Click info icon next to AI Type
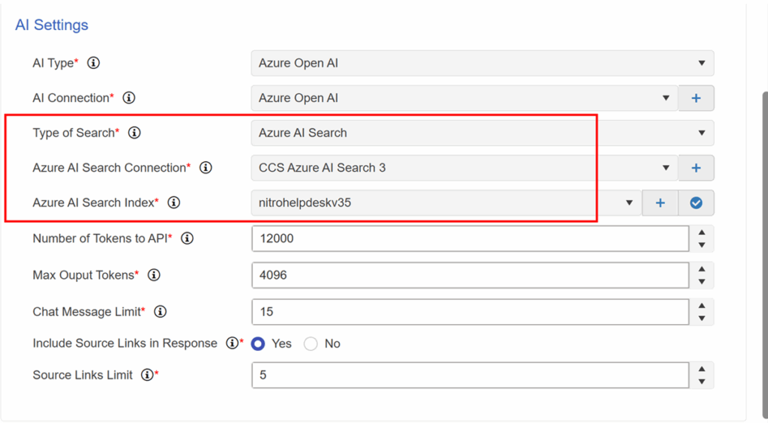 (x=93, y=63)
